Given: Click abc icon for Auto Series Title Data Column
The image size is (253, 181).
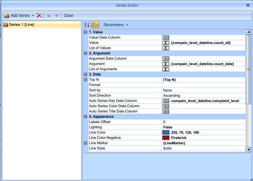Looking at the screenshot, I should point(166,111).
